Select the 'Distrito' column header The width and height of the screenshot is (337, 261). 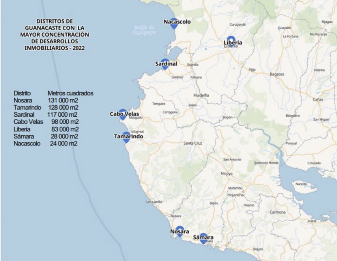click(x=22, y=93)
